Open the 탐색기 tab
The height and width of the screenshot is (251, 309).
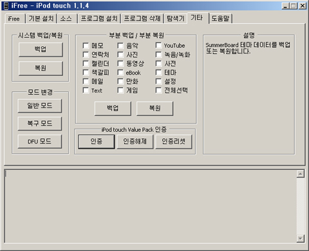tap(176, 19)
